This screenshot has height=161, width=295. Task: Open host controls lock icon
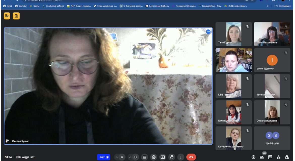287,157
